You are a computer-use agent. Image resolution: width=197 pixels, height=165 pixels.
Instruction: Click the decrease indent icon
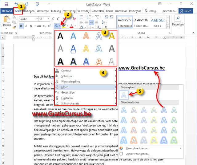(107, 17)
